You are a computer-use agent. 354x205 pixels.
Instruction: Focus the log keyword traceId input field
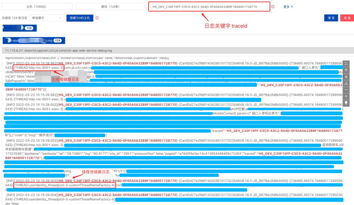click(209, 7)
